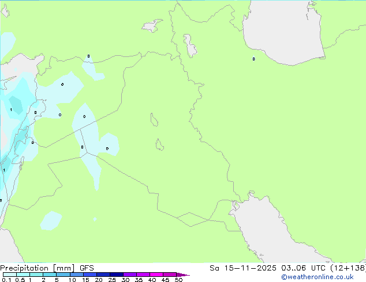Click the legend swatch between 30 and 35
This screenshot has width=366, height=282.
point(130,275)
